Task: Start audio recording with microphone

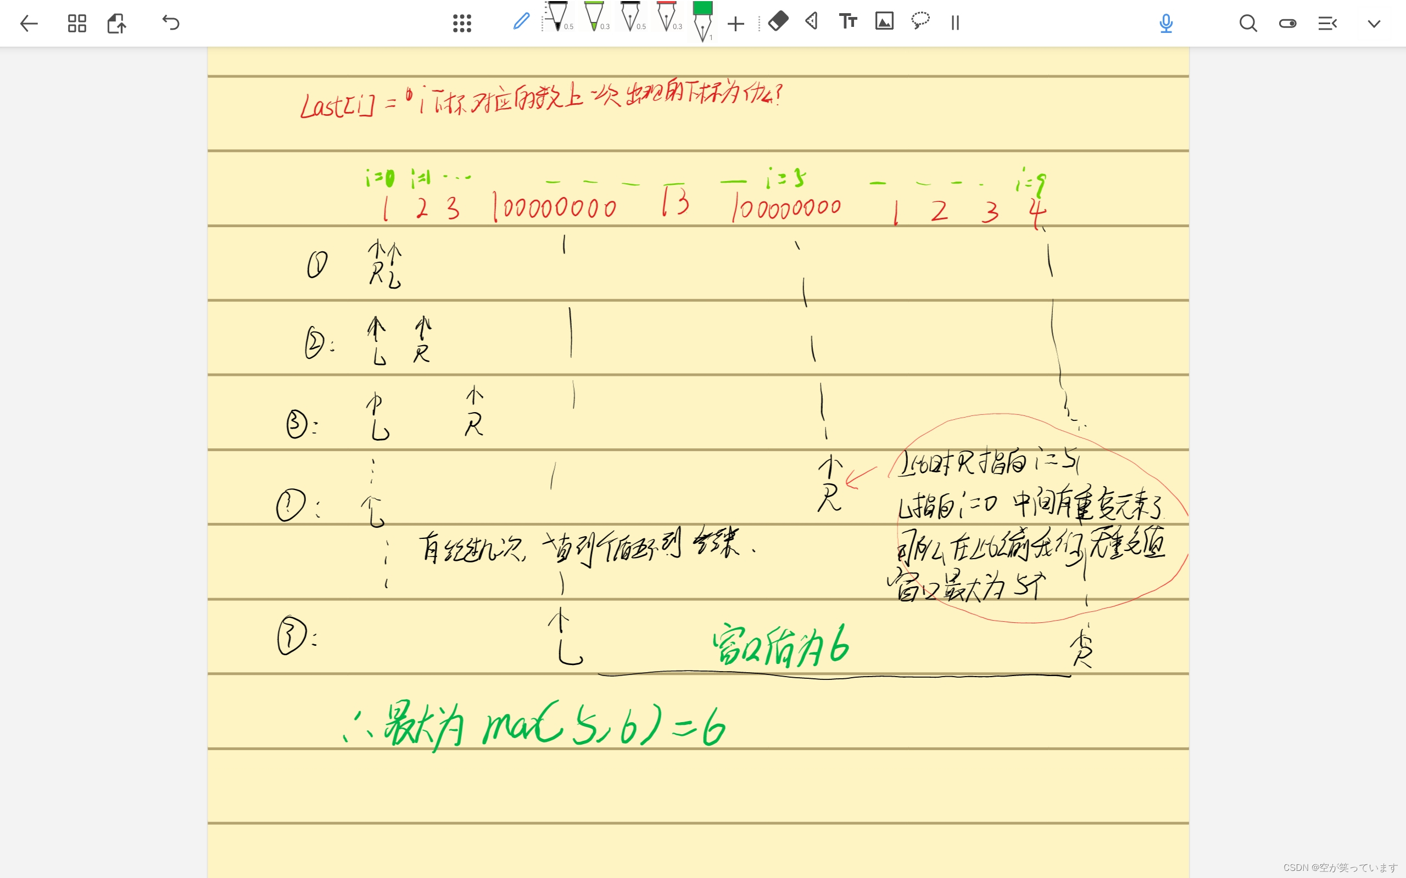Action: pyautogui.click(x=1166, y=23)
